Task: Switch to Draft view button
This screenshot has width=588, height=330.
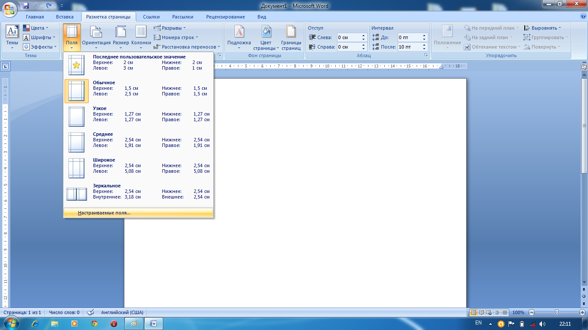Action: [x=504, y=312]
